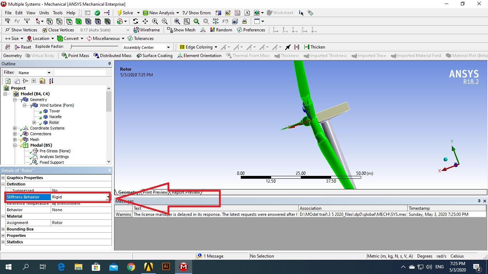488x274 pixels.
Task: Select the Point Mass tool
Action: point(75,56)
